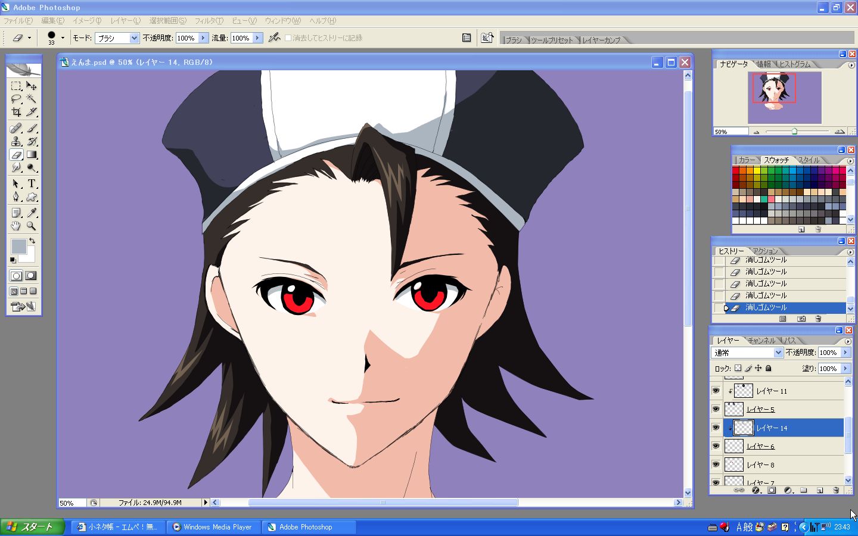
Task: Select the Dodge tool
Action: coord(32,168)
